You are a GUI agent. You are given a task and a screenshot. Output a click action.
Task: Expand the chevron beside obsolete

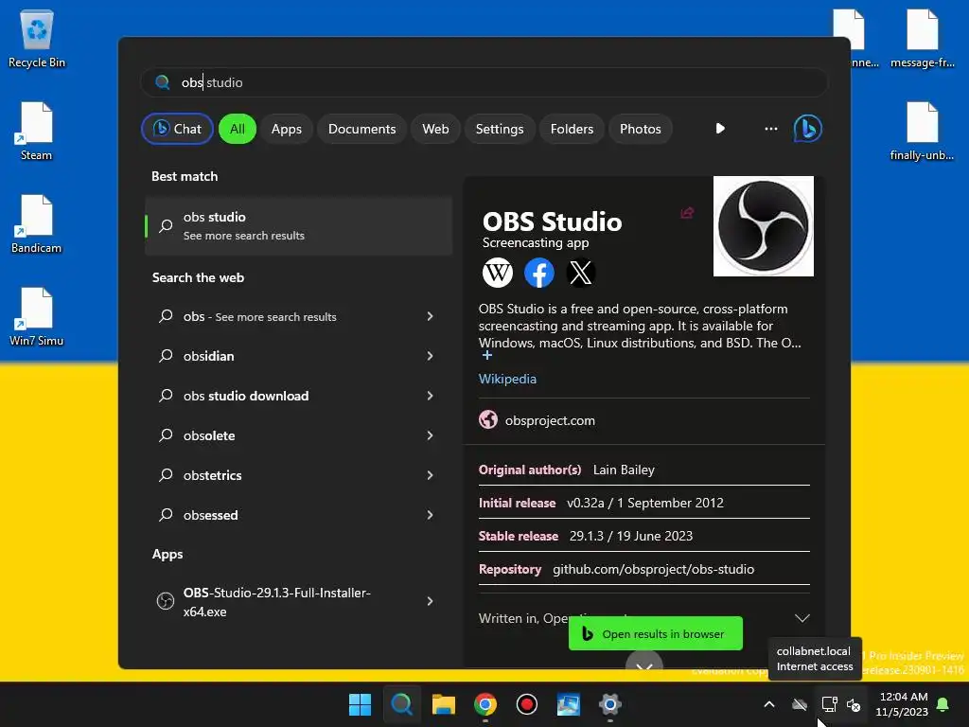click(x=431, y=435)
